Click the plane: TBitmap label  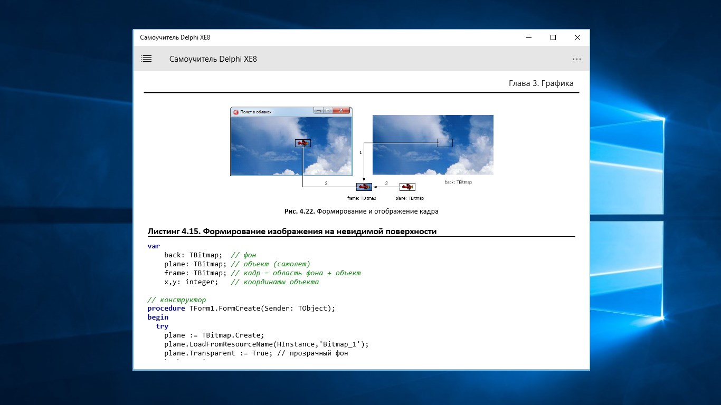[x=410, y=198]
